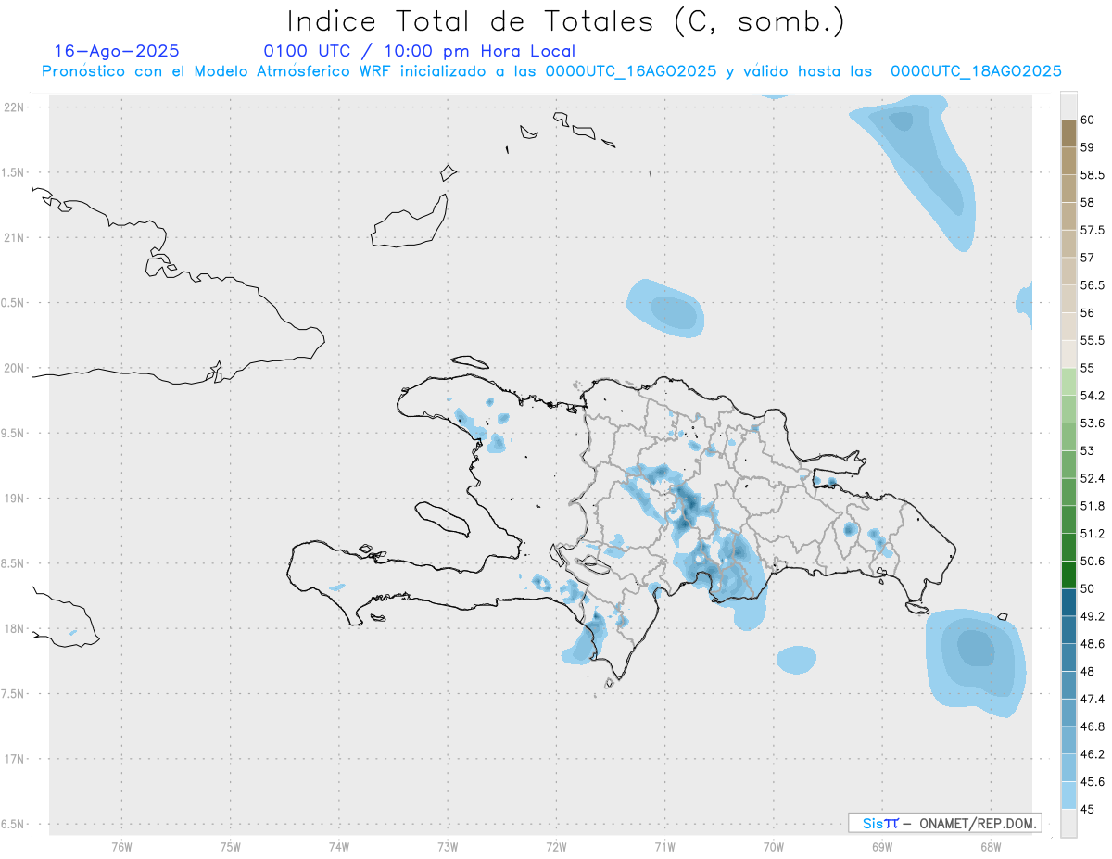This screenshot has width=1112, height=859.
Task: Click the colorbar value '50.6'
Action: coord(1093,562)
